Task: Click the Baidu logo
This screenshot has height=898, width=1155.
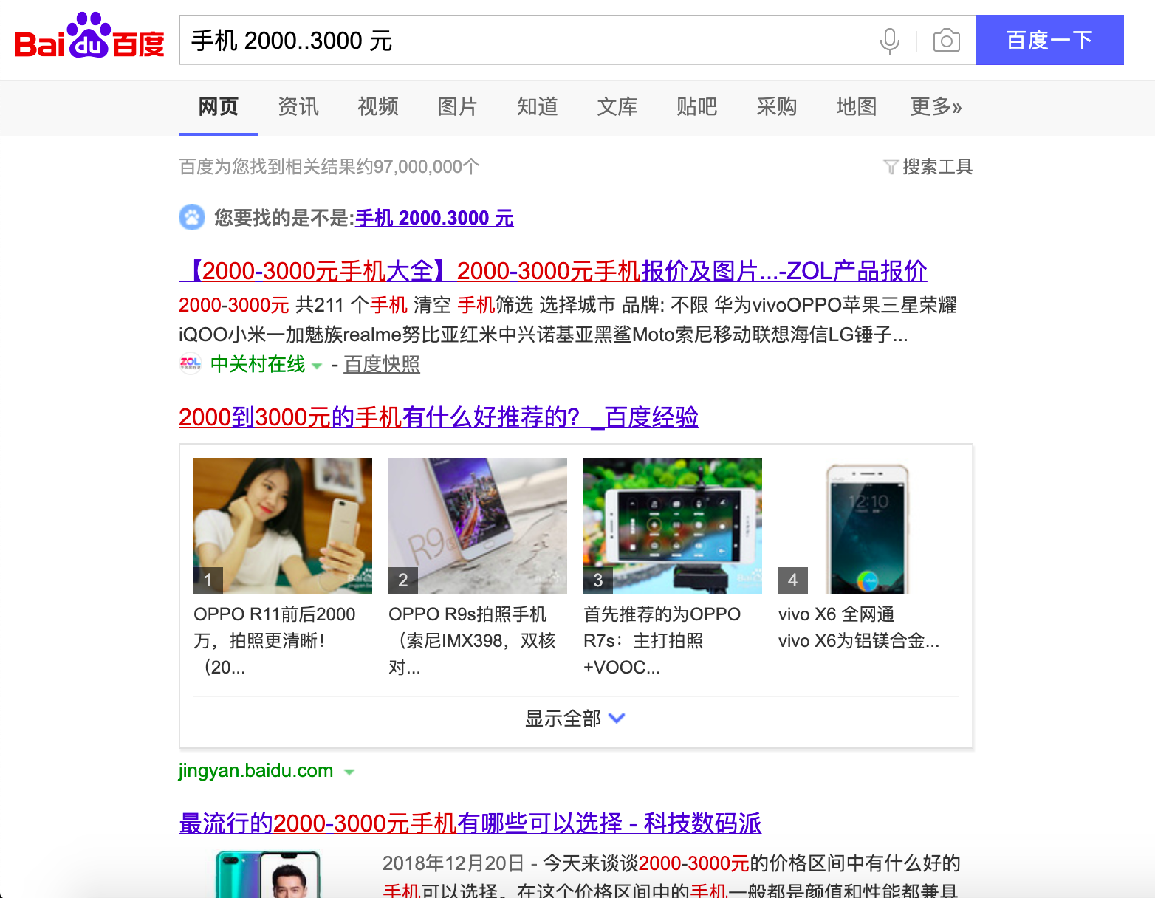Action: pyautogui.click(x=89, y=36)
